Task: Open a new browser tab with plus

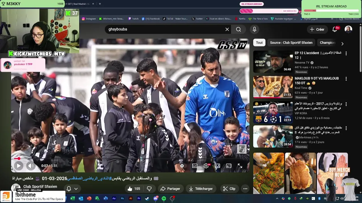Action: pos(100,4)
